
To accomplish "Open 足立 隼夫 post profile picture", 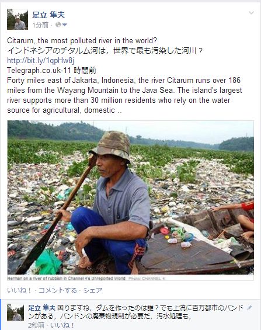I will (18, 19).
